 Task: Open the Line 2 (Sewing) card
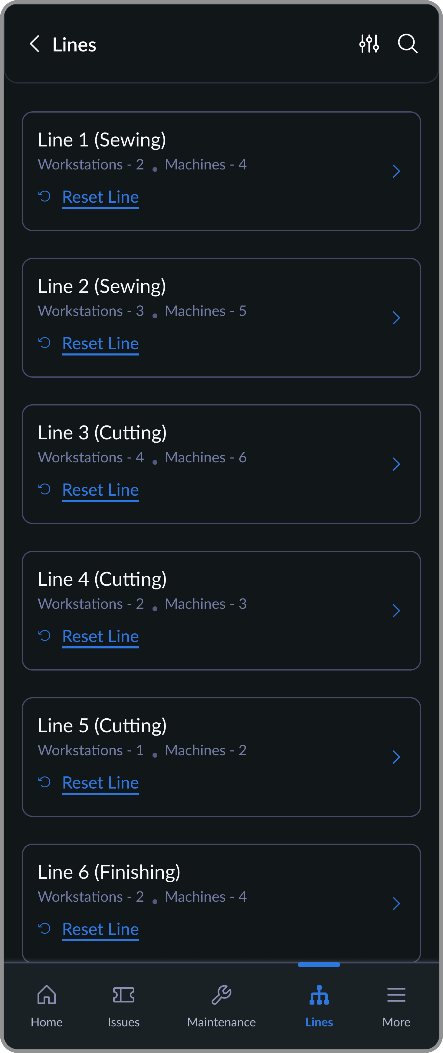click(221, 318)
